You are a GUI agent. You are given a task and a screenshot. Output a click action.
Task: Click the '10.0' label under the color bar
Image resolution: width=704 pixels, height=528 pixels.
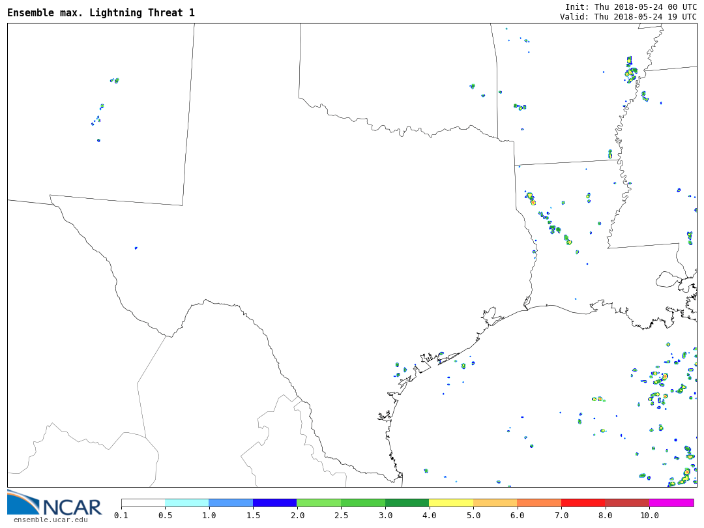(649, 516)
